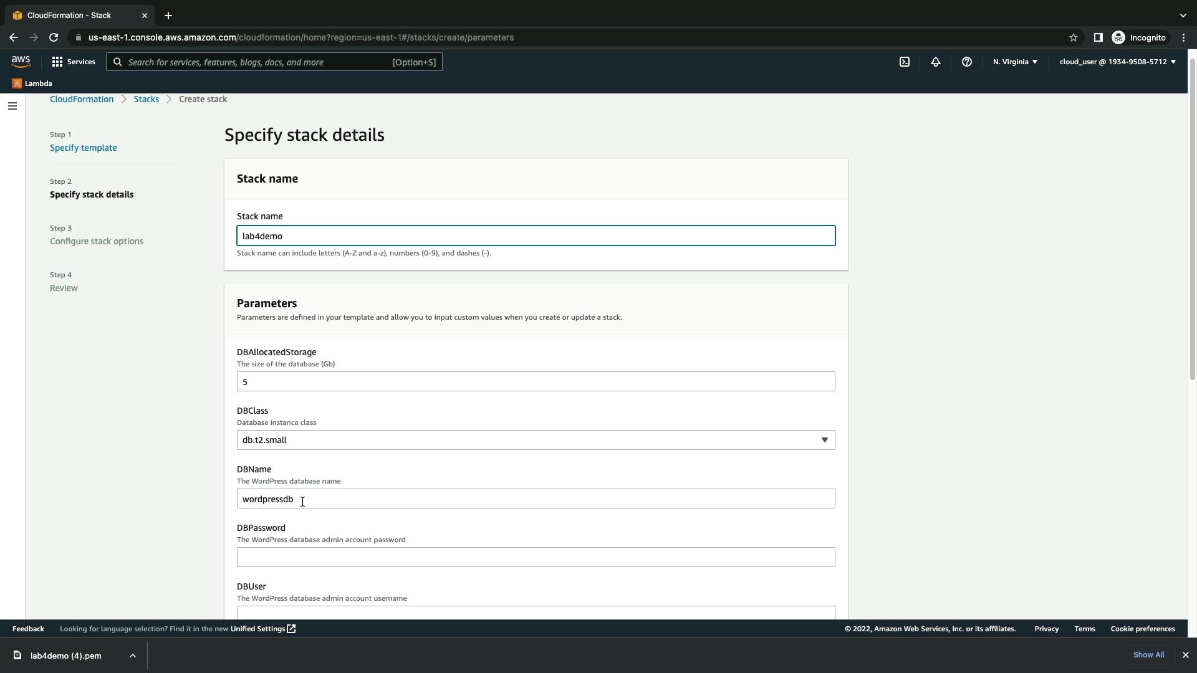Expand the DBClass dropdown
This screenshot has width=1197, height=673.
point(536,440)
